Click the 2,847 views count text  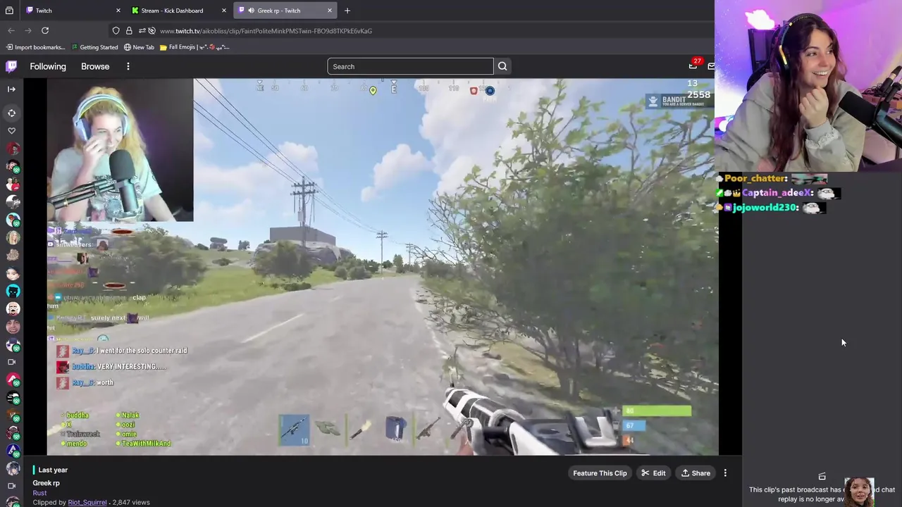(131, 503)
